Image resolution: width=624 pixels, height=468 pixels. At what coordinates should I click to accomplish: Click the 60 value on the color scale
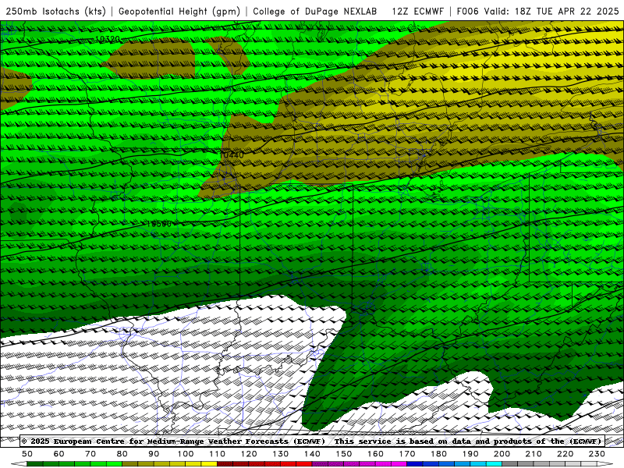[59, 454]
